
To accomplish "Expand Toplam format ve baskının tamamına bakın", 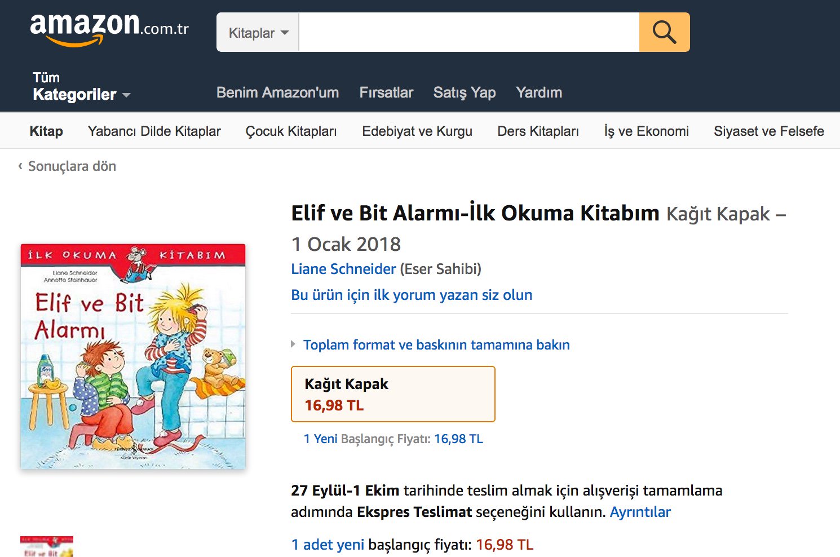I will coord(436,344).
